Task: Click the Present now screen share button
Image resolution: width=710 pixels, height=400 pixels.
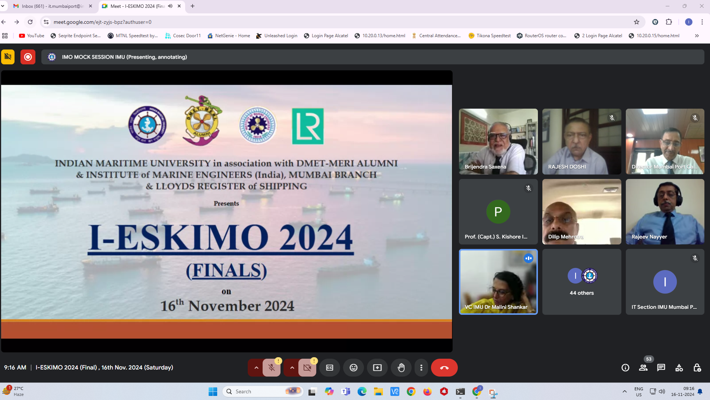Action: [377, 368]
